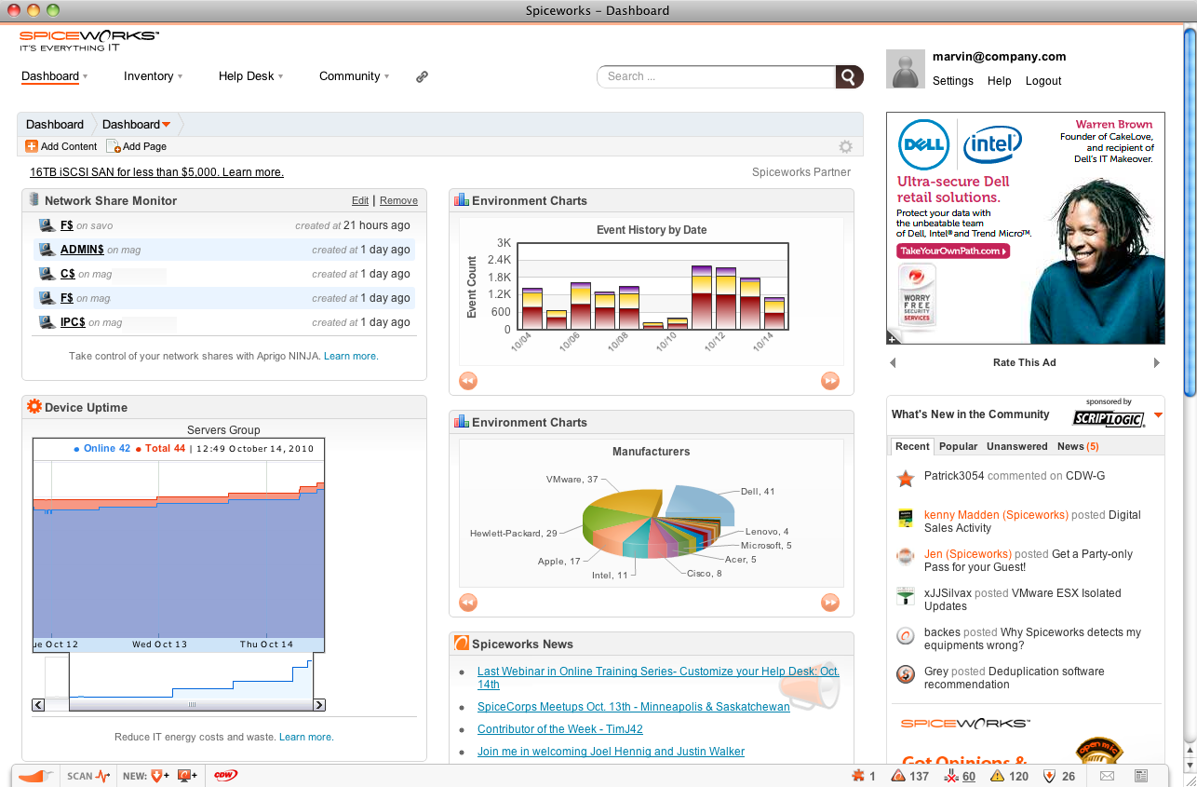The height and width of the screenshot is (787, 1197).
Task: Show next Event History chart
Action: 830,380
